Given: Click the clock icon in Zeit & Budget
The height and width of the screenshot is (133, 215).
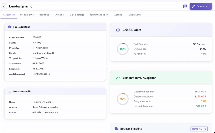Looking at the screenshot, I should [118, 30].
